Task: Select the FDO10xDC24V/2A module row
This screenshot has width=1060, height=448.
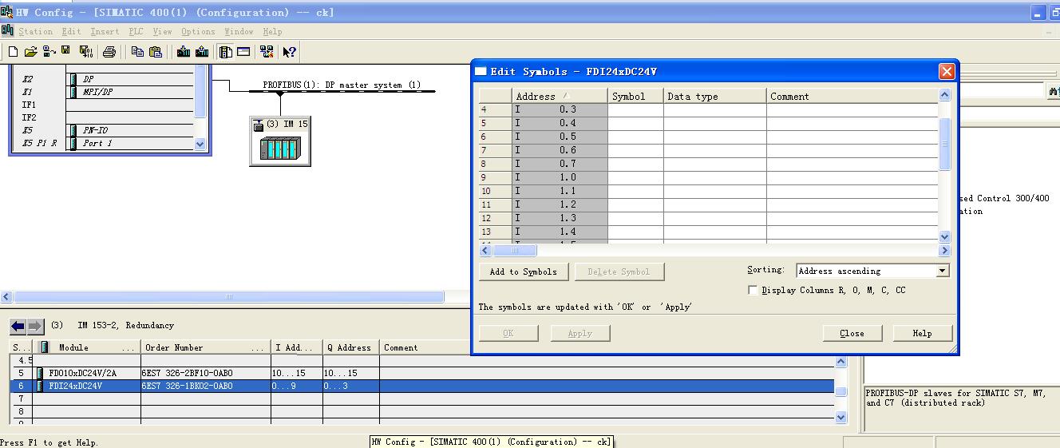Action: [421, 373]
